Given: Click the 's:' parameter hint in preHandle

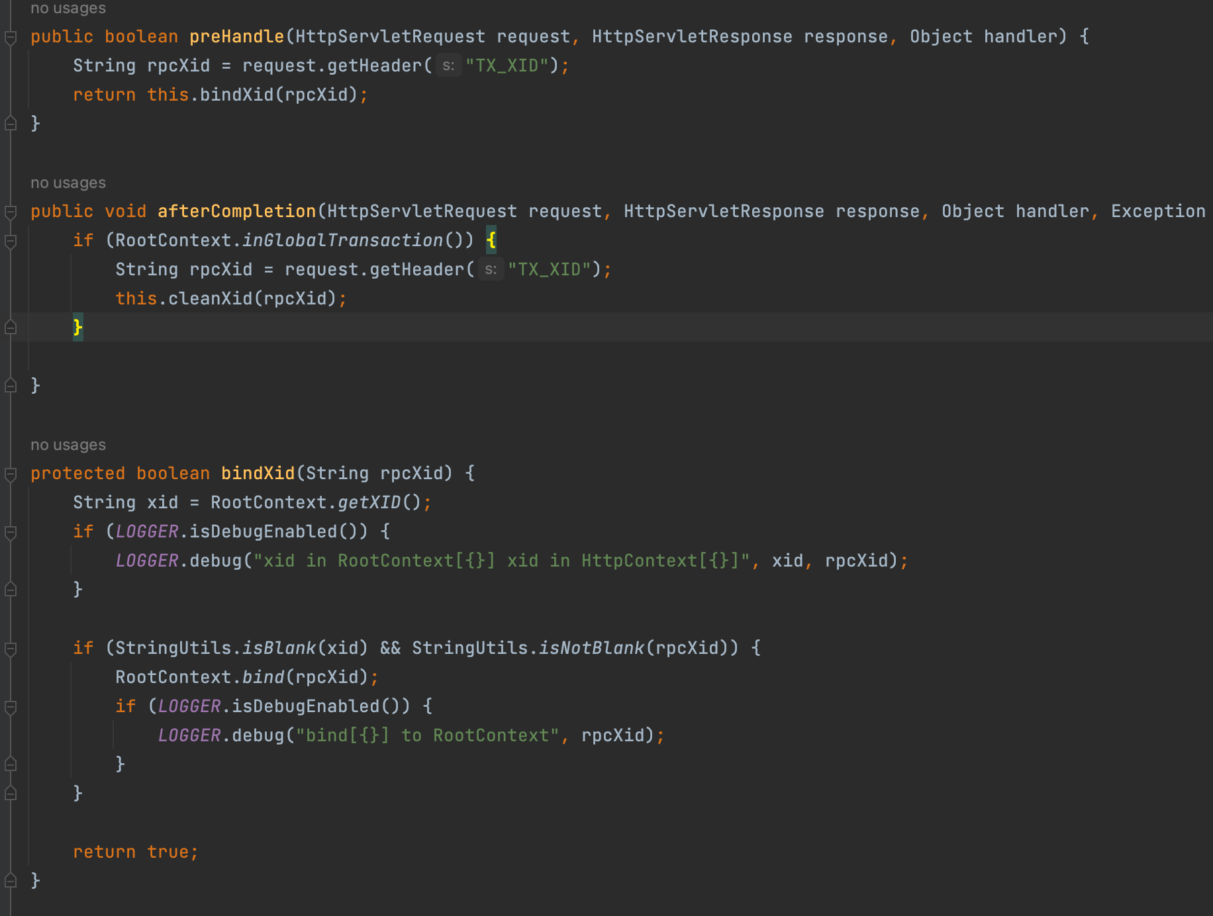Looking at the screenshot, I should coord(449,66).
